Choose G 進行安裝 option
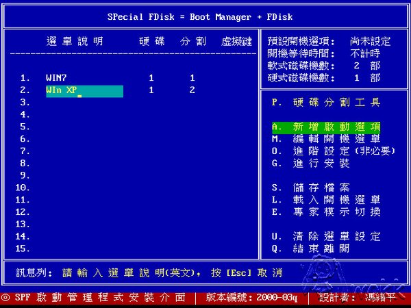The image size is (411, 308). (x=310, y=164)
